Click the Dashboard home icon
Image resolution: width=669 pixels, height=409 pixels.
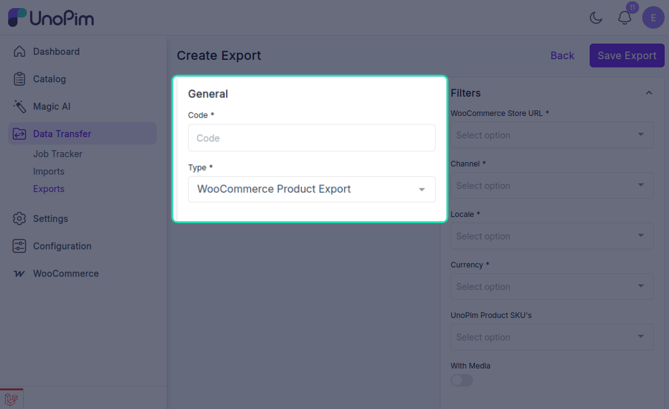(x=19, y=52)
